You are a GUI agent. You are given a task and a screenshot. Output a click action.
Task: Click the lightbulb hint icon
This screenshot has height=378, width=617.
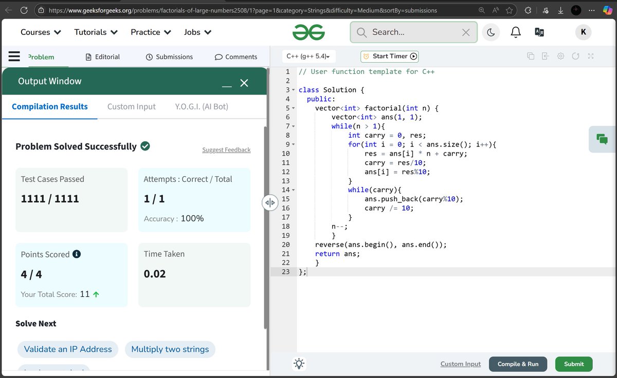coord(299,364)
